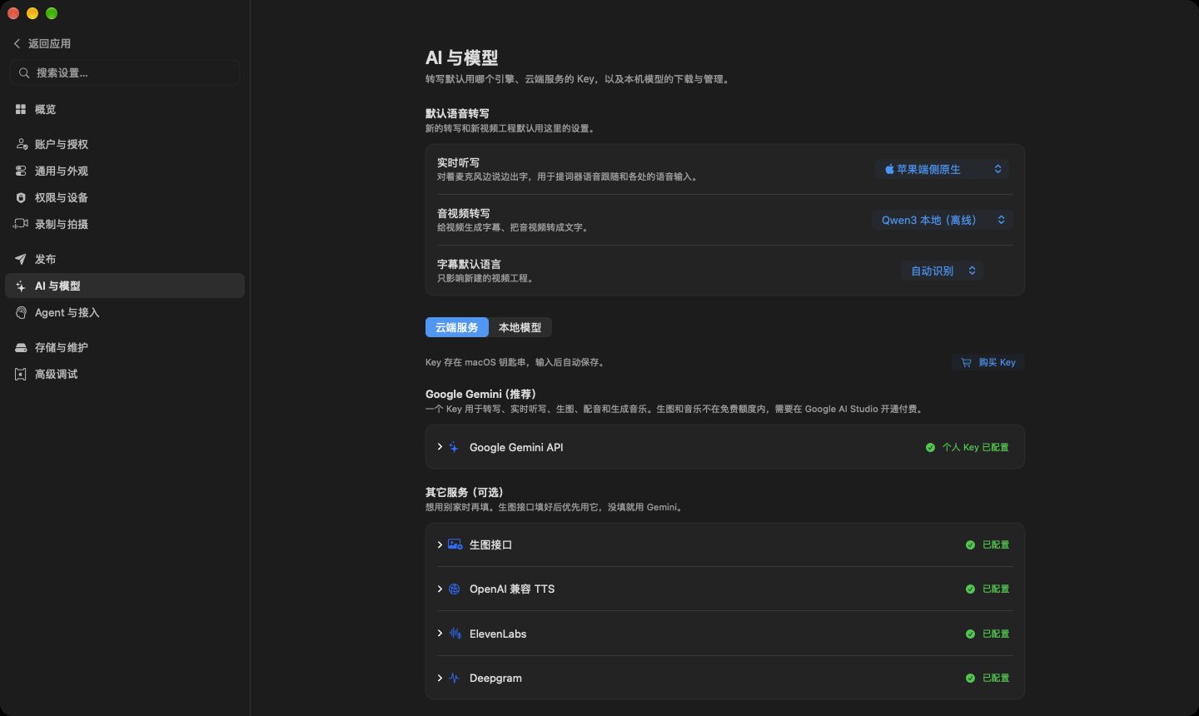Expand the OpenAI 兼容 TTS row chevron

click(x=440, y=589)
